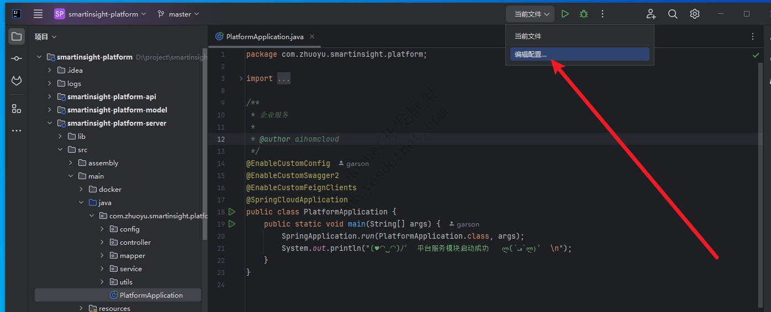Click the @EnableCustomSwagger2 annotation
The image size is (771, 312).
[x=293, y=175]
